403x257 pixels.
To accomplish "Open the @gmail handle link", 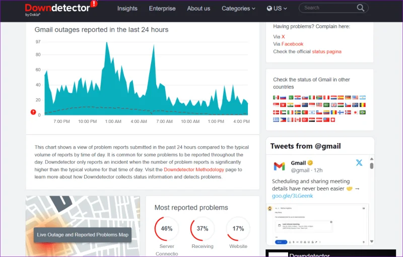I will [300, 170].
